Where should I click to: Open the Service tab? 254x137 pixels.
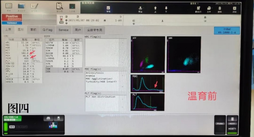[63, 30]
